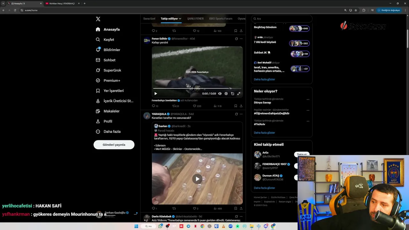Open 7 ölü kedi büyüsü space

(265, 42)
